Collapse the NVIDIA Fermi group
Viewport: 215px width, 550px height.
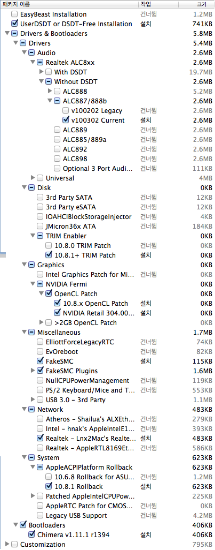click(33, 284)
